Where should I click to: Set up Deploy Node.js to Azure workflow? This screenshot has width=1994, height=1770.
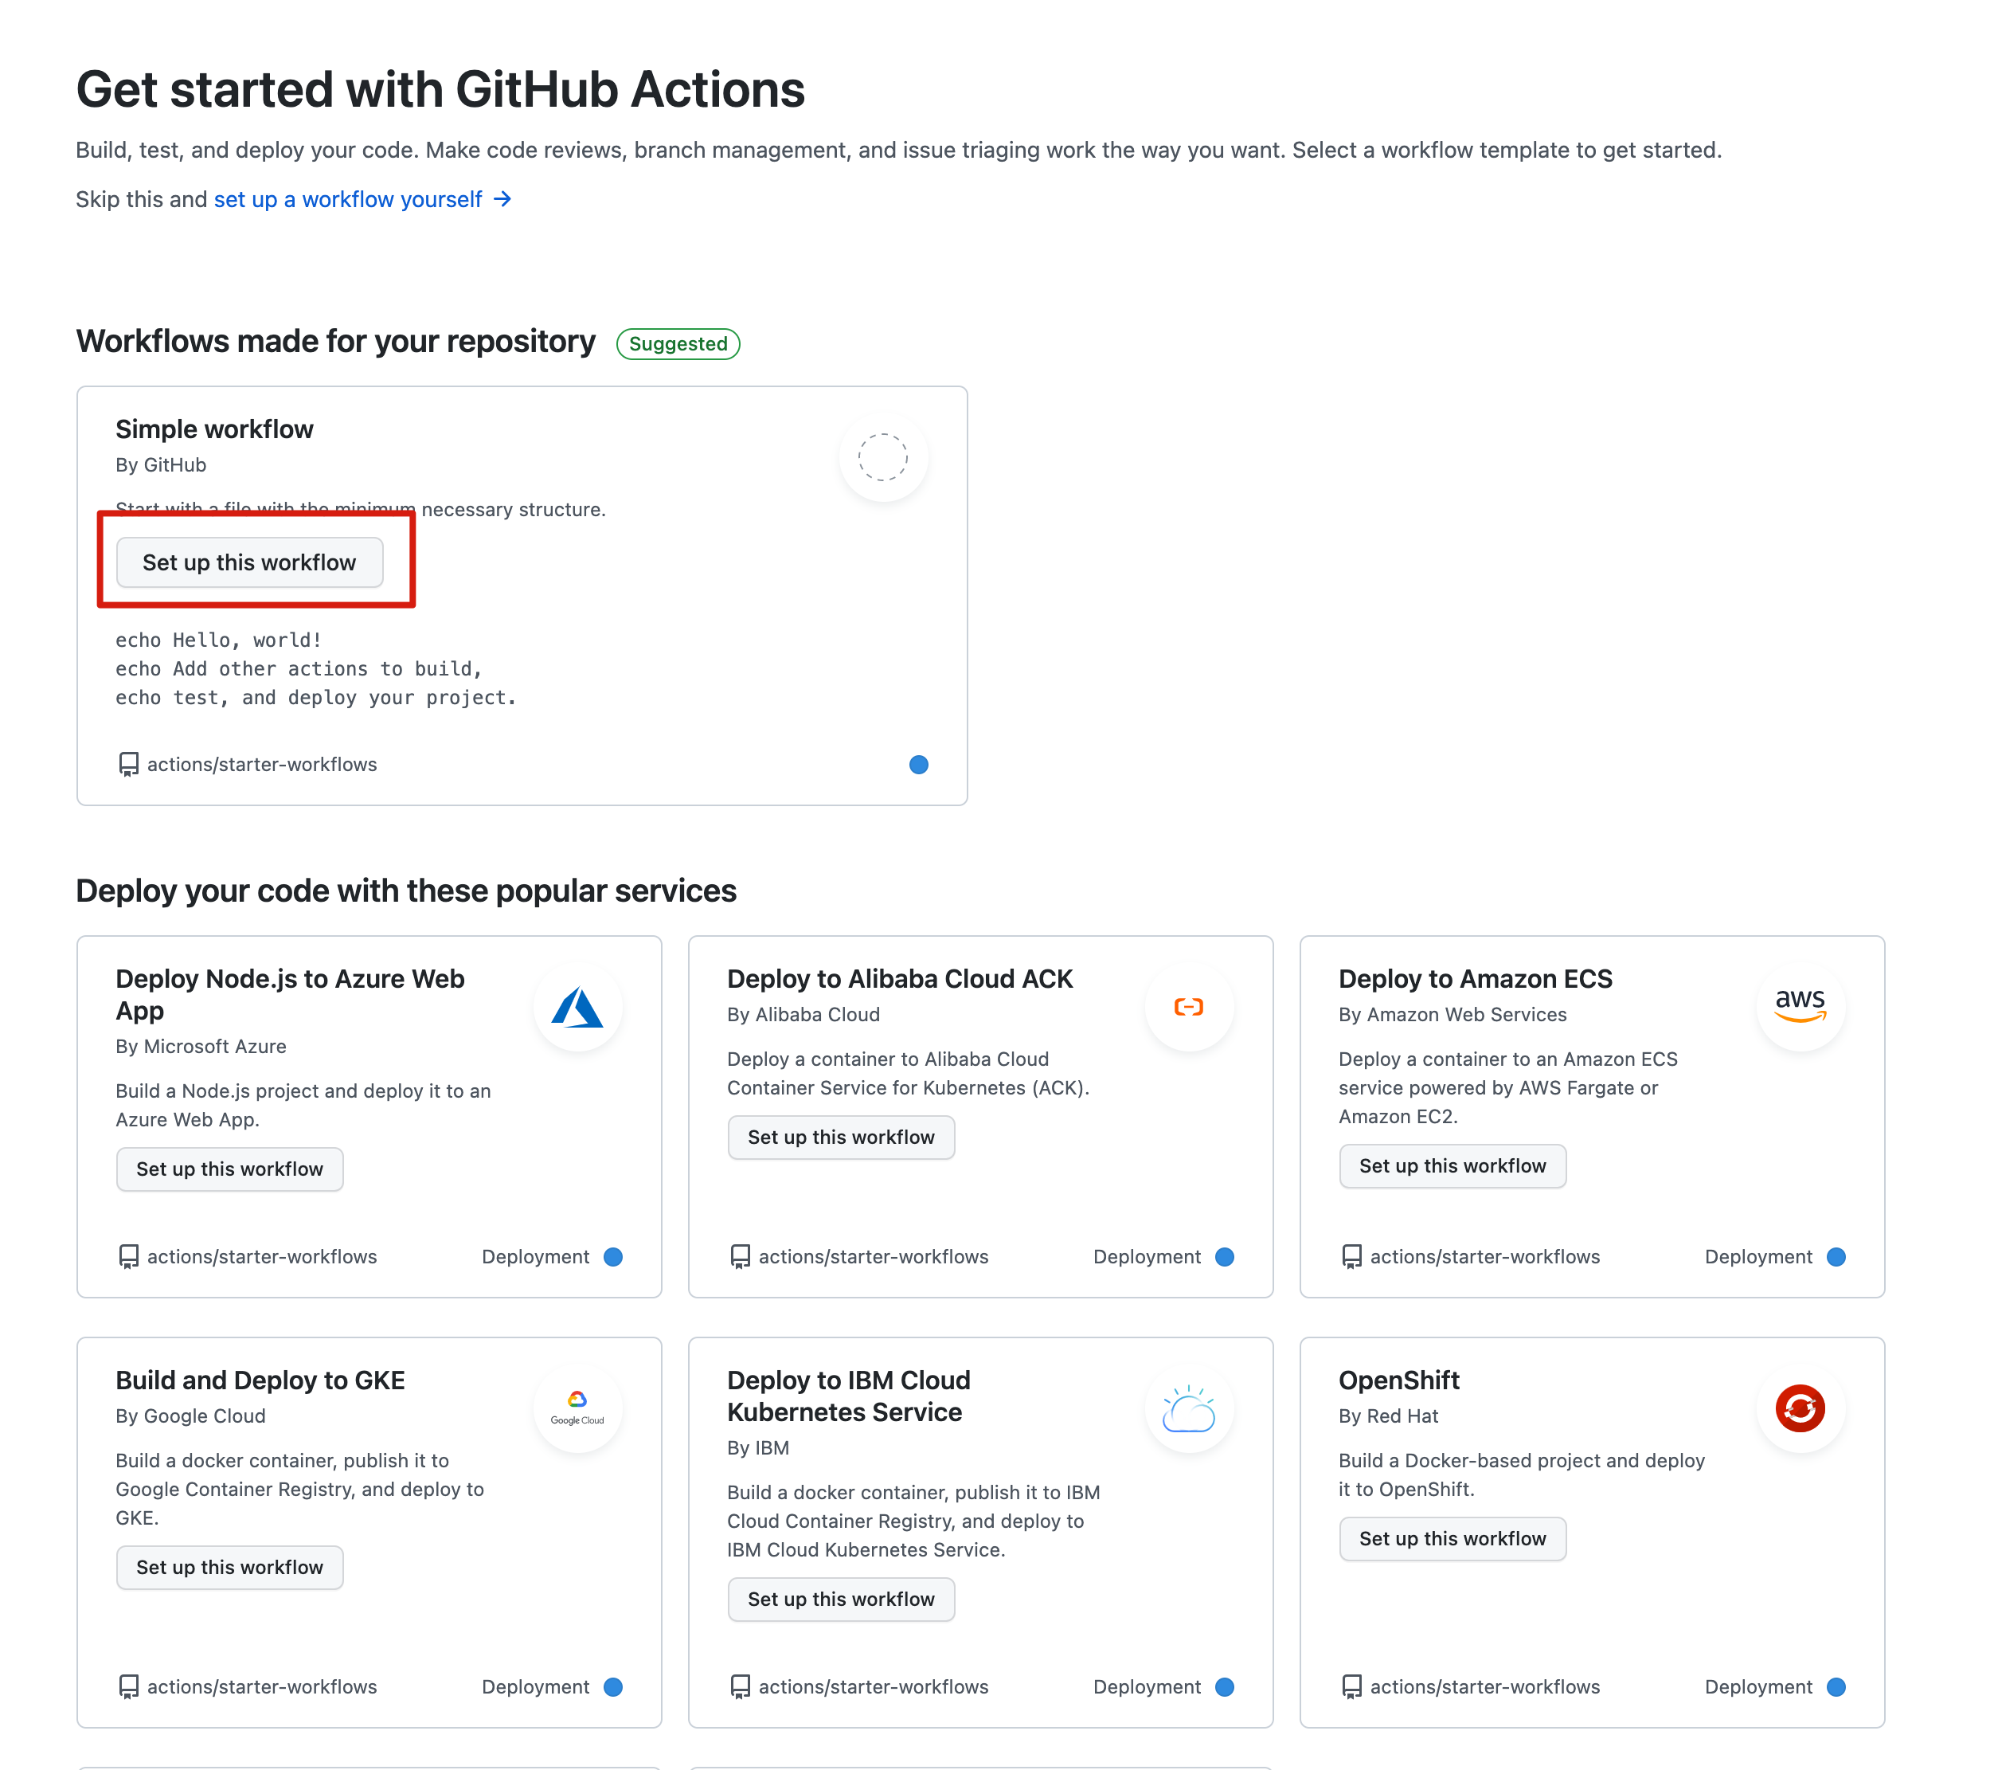229,1169
